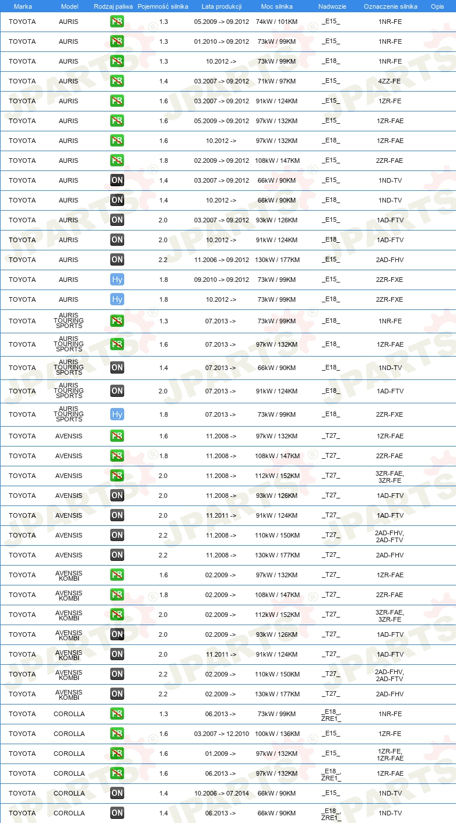
Task: Click hybrid Hy icon in Auris _E18_ 10.2012 row
Action: (x=117, y=299)
